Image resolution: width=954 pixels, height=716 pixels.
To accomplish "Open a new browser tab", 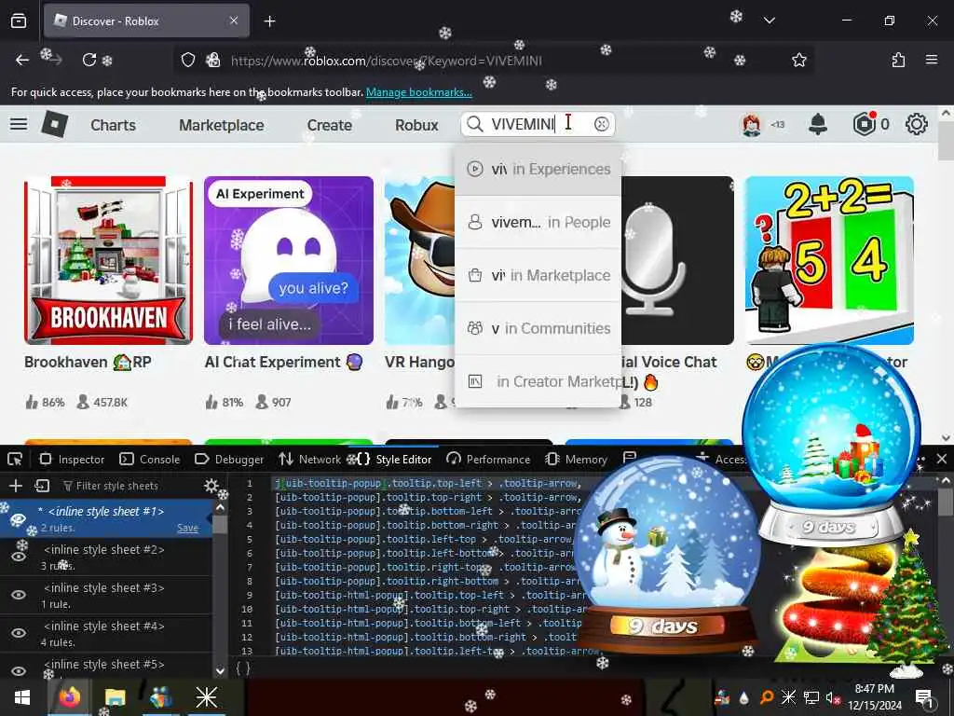I will pos(269,21).
